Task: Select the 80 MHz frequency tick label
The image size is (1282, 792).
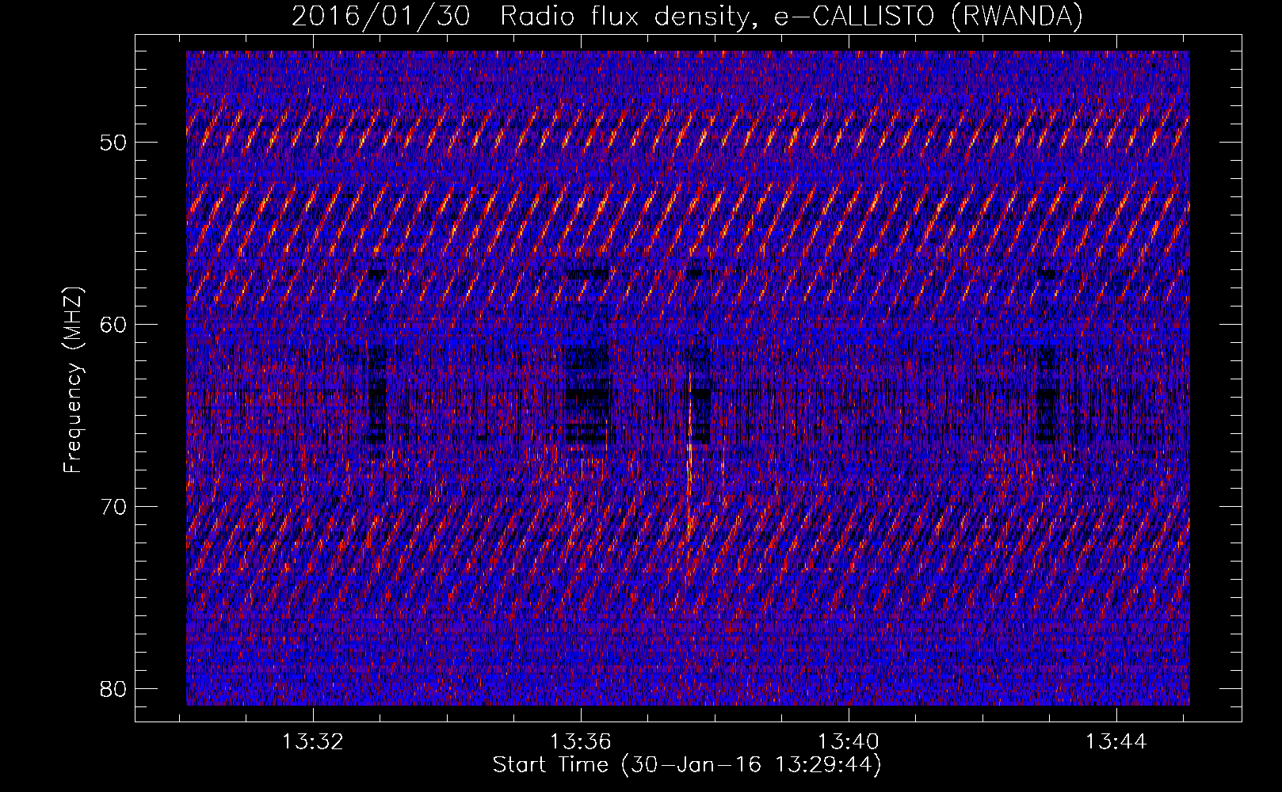Action: [x=113, y=688]
